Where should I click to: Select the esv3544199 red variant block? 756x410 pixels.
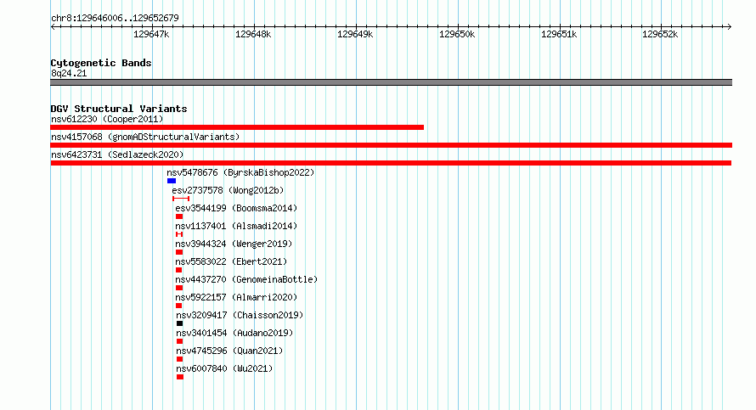(x=179, y=216)
